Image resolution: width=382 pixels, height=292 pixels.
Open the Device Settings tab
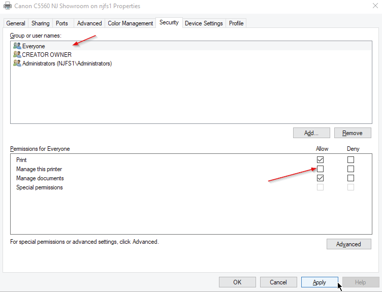(x=204, y=23)
